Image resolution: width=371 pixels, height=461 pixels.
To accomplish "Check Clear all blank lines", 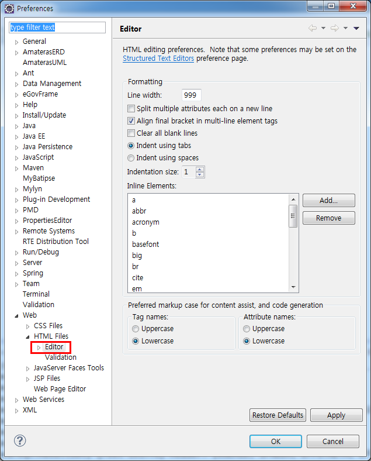I will (x=131, y=133).
